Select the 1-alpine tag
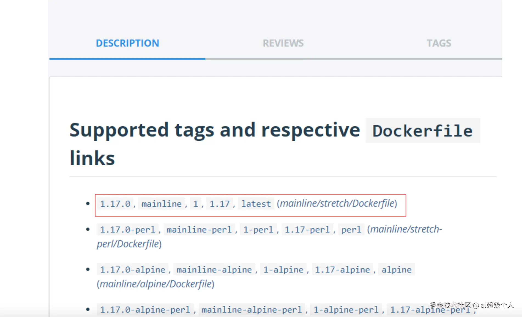Image resolution: width=522 pixels, height=317 pixels. coord(283,270)
